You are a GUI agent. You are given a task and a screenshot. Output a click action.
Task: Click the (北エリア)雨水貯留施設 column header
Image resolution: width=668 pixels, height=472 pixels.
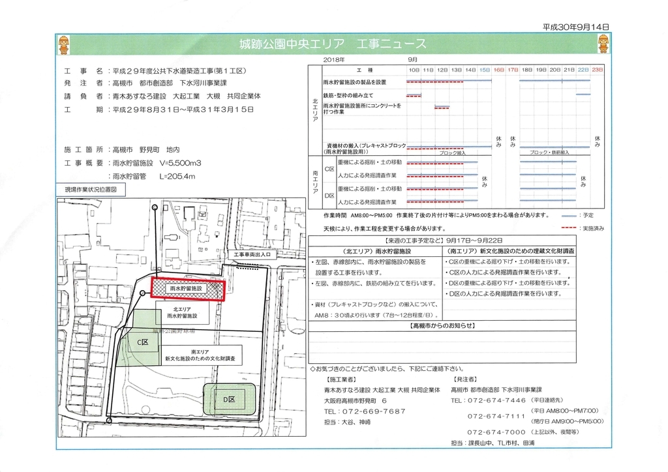click(376, 252)
